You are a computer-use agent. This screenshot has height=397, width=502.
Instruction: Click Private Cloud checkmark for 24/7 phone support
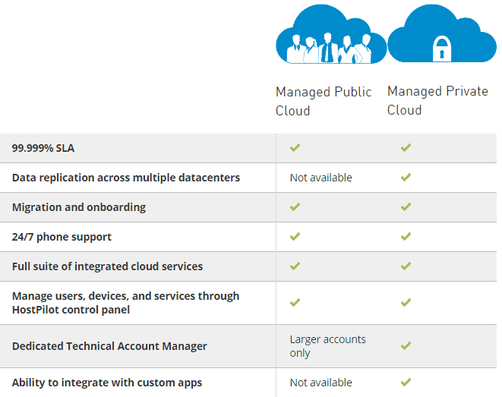click(406, 237)
